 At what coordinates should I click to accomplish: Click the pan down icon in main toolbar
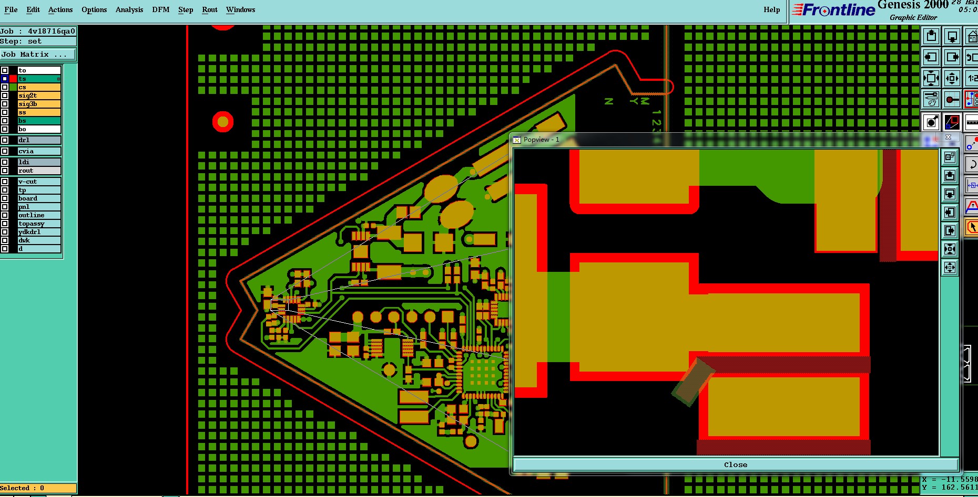952,36
